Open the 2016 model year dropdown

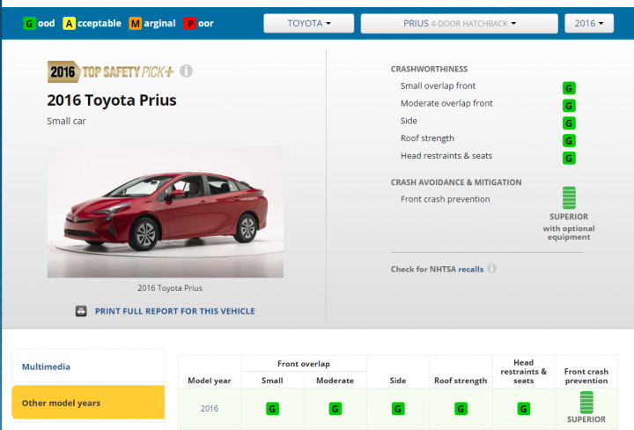coord(589,24)
